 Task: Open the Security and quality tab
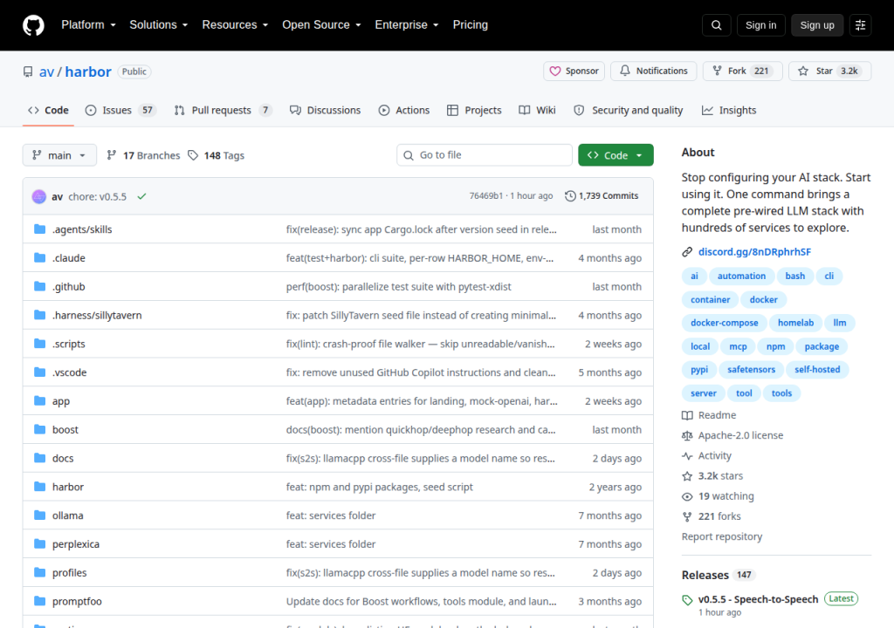point(629,110)
